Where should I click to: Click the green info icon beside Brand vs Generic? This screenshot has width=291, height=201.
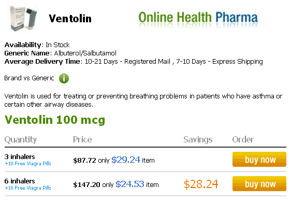click(64, 78)
